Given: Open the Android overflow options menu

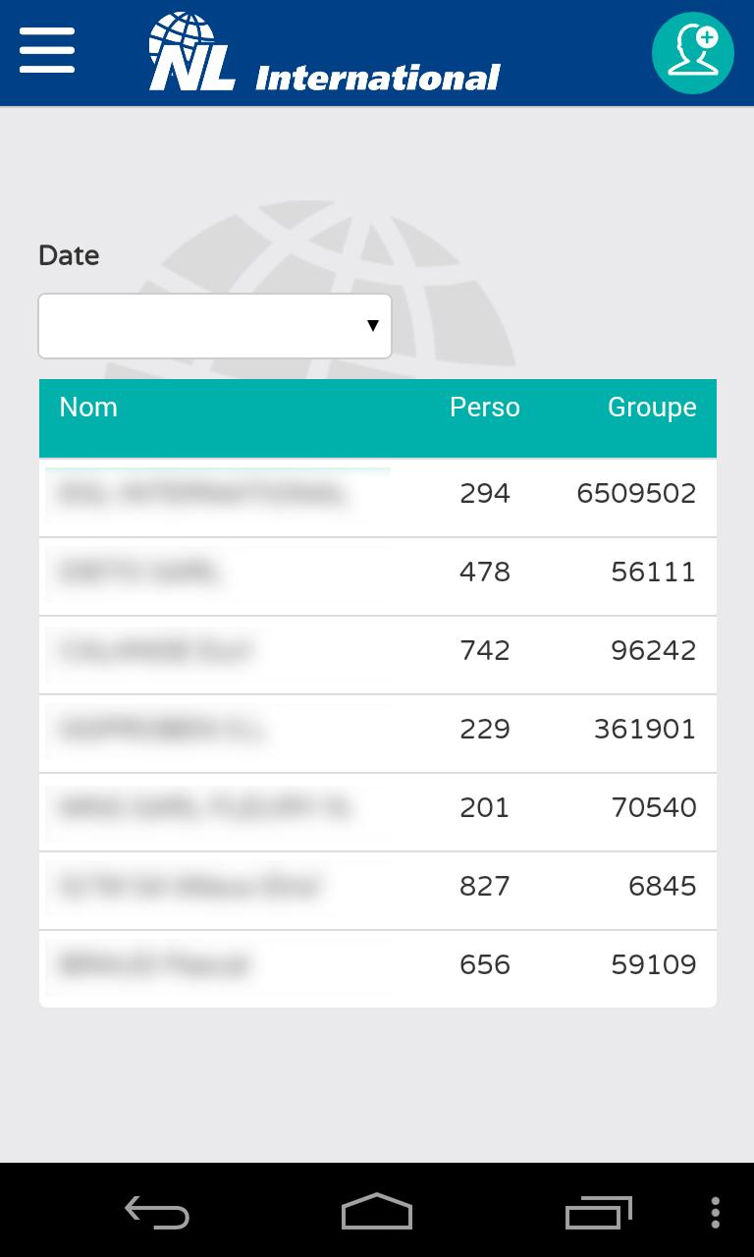Looking at the screenshot, I should coord(715,1213).
